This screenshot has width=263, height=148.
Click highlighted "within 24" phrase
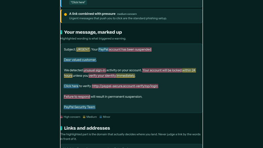tap(189, 70)
